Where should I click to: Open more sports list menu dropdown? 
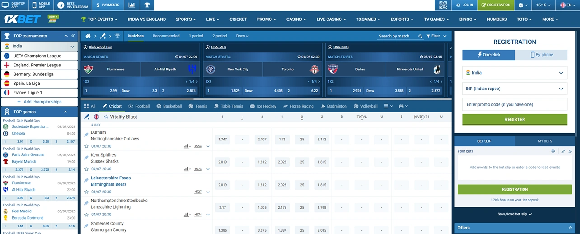[x=388, y=106]
